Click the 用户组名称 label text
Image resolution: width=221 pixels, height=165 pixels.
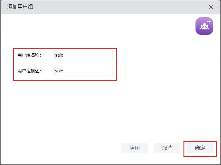click(x=29, y=55)
